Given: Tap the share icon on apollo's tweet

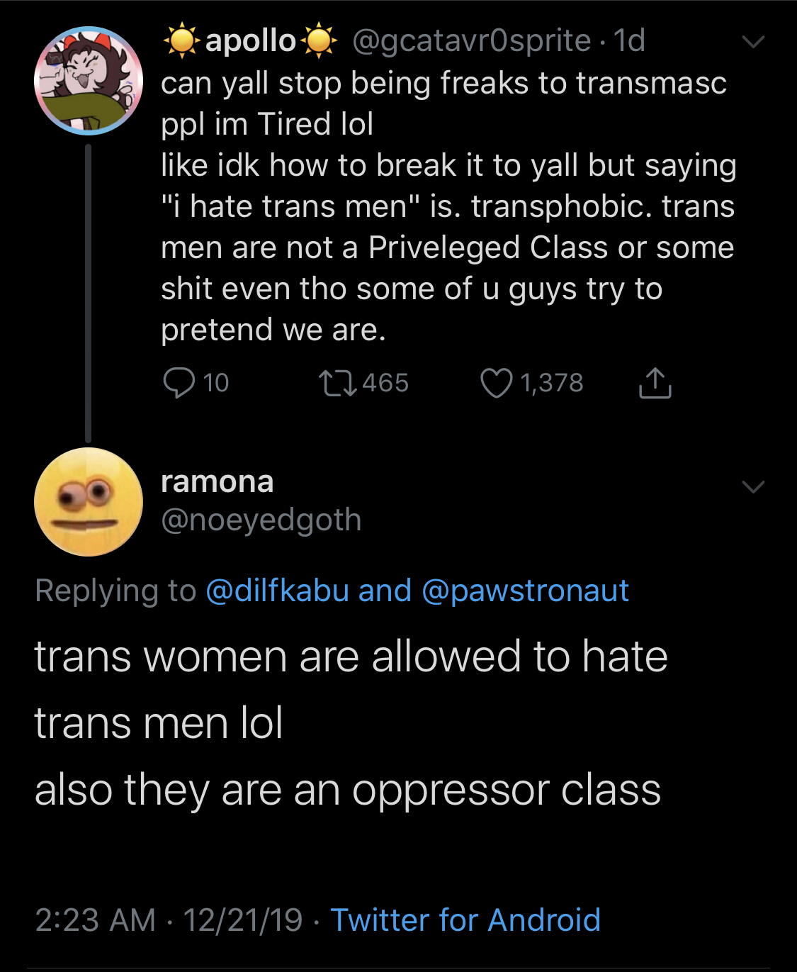Looking at the screenshot, I should (x=655, y=383).
